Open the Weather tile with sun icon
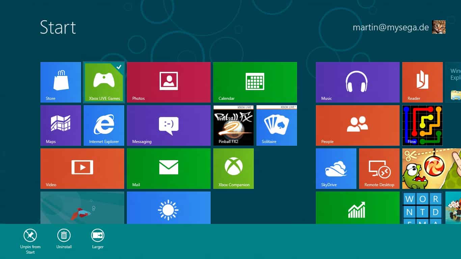Image resolution: width=461 pixels, height=259 pixels. 169,208
